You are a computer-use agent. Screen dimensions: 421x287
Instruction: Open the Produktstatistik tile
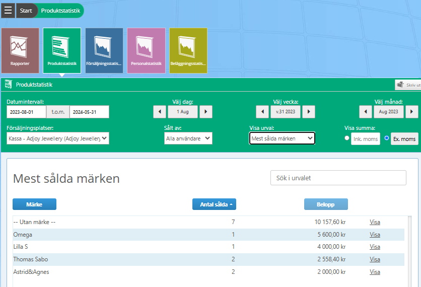tap(62, 50)
